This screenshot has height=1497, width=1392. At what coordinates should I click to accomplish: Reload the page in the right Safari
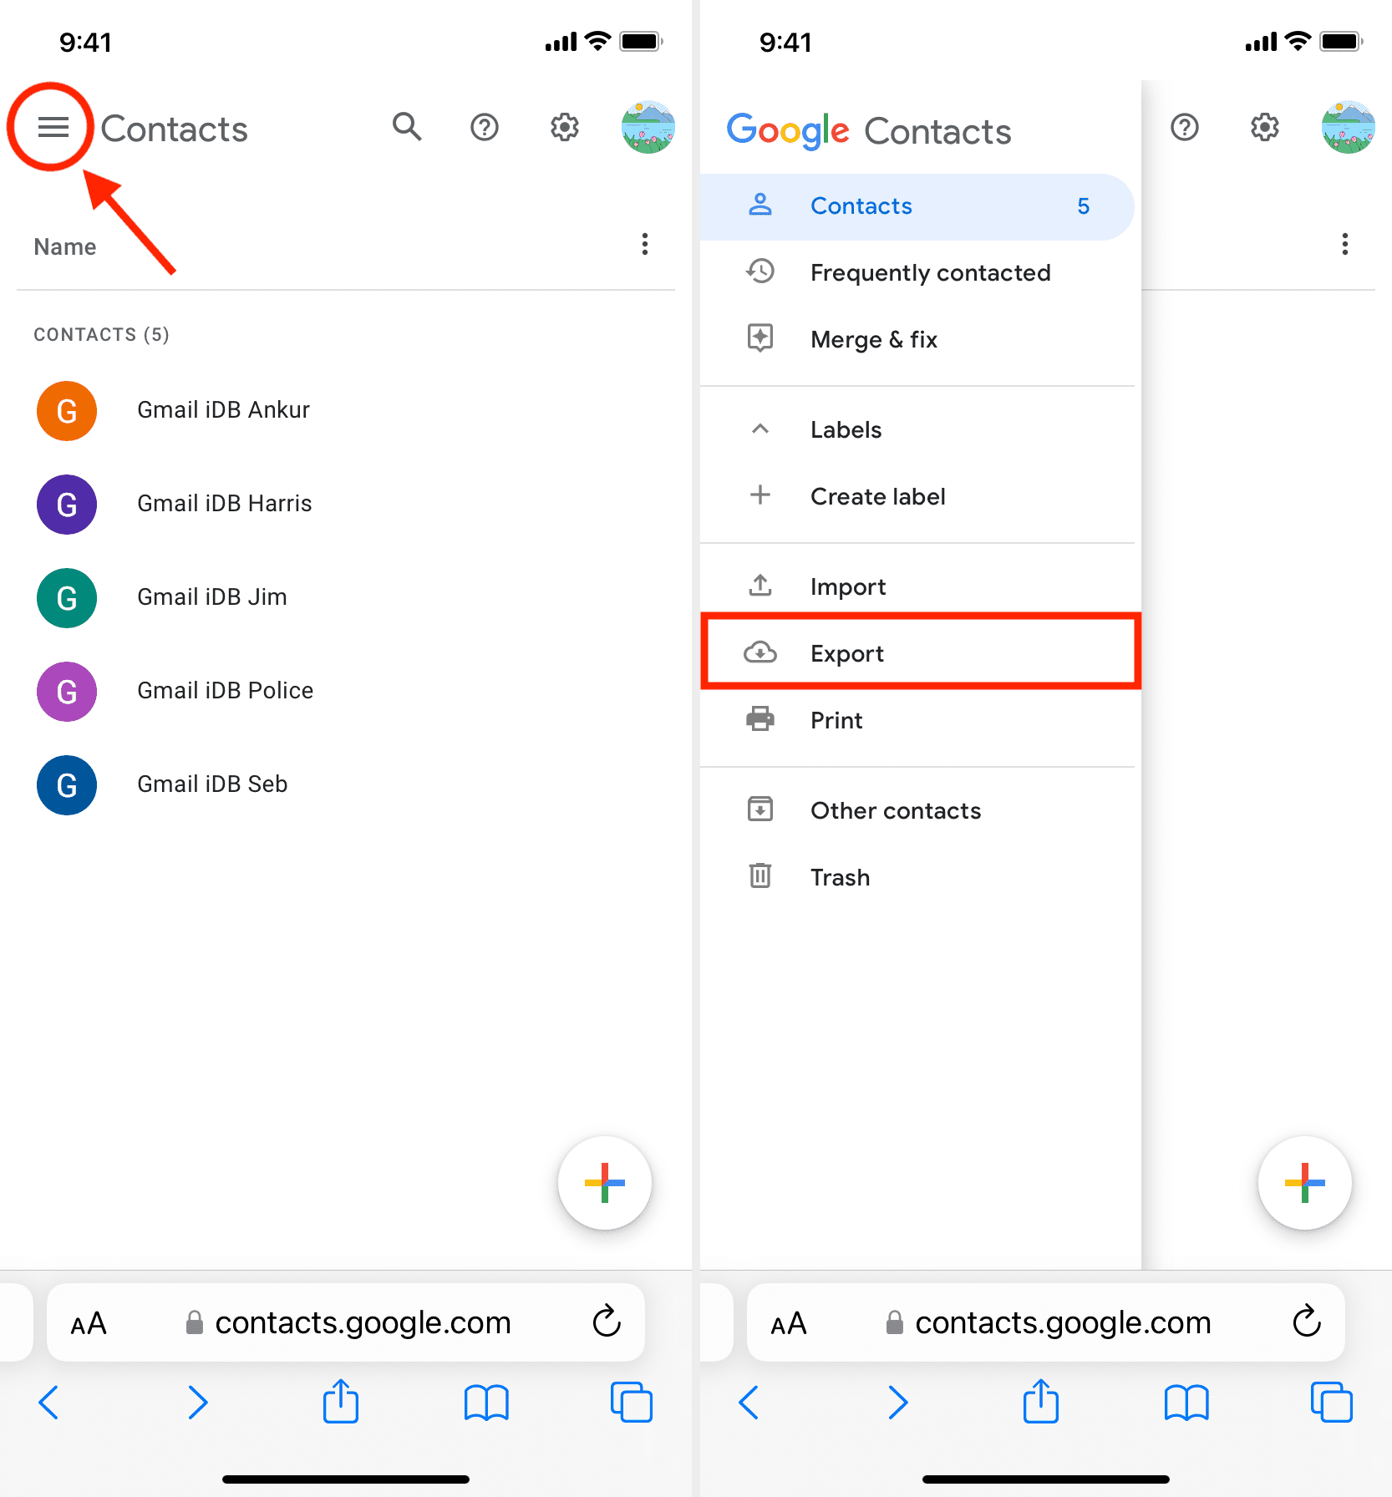[x=1307, y=1322]
